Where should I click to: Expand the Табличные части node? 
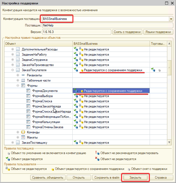[18, 80]
